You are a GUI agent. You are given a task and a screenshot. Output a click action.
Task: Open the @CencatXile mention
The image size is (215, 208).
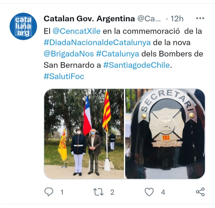click(x=76, y=31)
